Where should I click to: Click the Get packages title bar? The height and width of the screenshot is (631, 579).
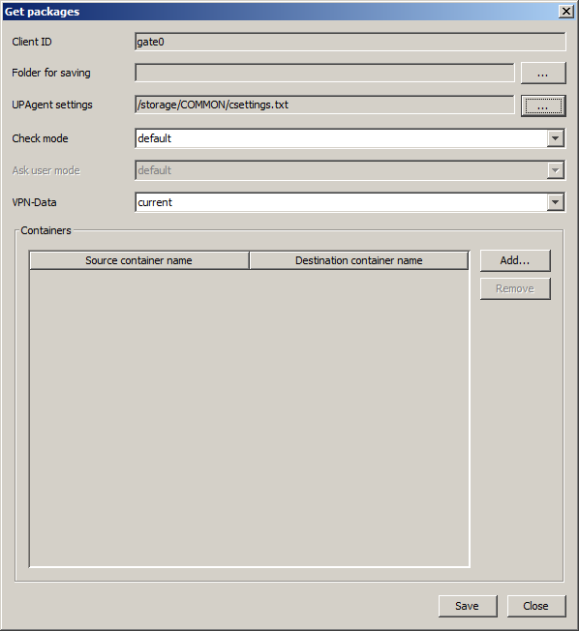click(280, 12)
